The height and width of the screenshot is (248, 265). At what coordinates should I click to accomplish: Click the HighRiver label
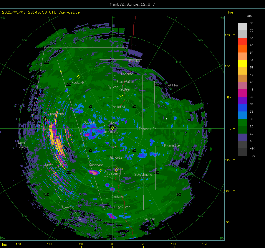(122, 207)
